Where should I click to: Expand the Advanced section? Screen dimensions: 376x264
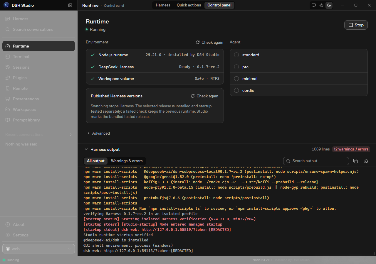[98, 133]
